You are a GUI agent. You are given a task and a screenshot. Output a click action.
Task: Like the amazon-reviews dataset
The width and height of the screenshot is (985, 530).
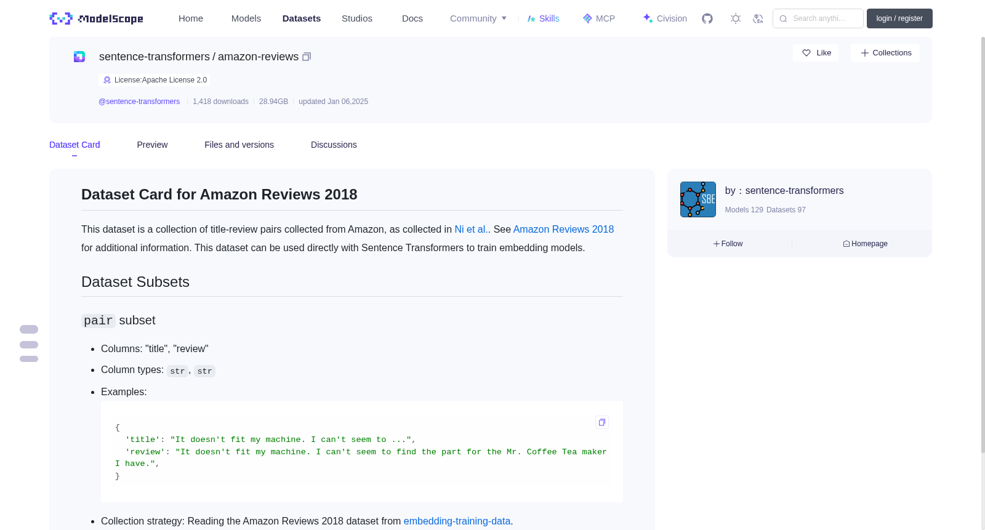[x=816, y=53]
